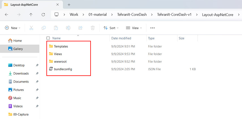Image resolution: width=242 pixels, height=119 pixels.
Task: Expand the Sort options dropdown
Action: [111, 28]
